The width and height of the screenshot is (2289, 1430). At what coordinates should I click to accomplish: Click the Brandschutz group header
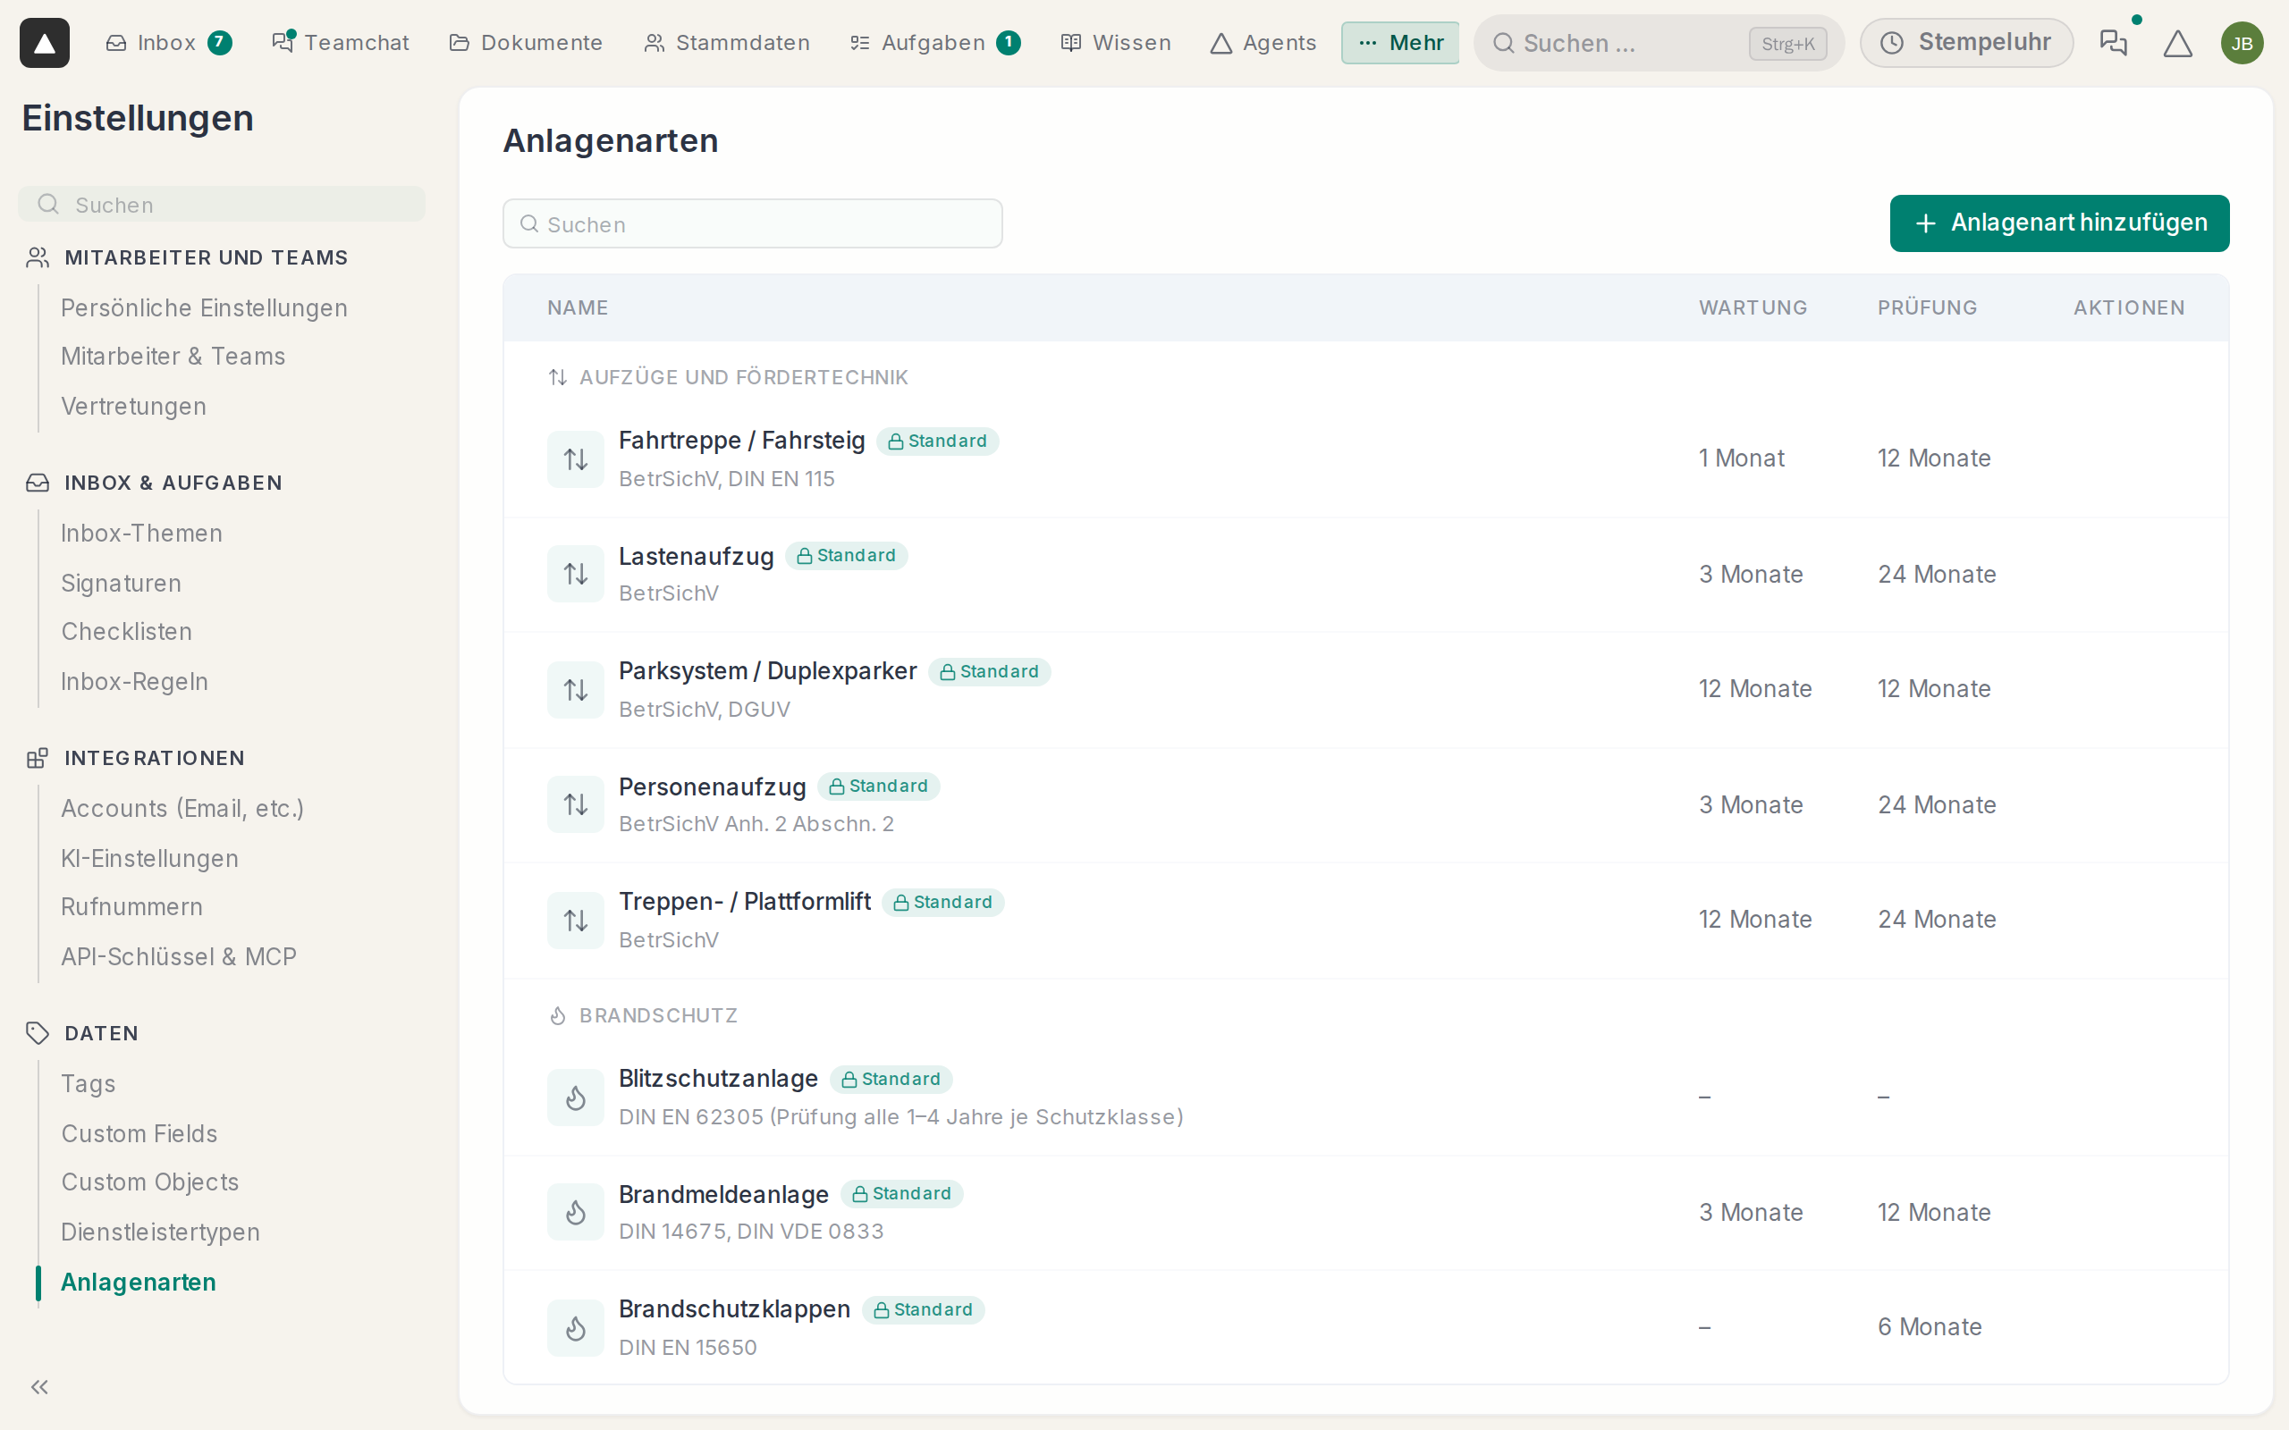(x=642, y=1016)
